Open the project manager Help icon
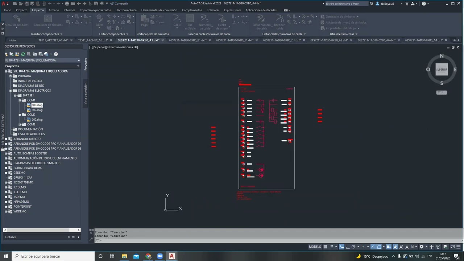Image resolution: width=464 pixels, height=261 pixels. (56, 54)
